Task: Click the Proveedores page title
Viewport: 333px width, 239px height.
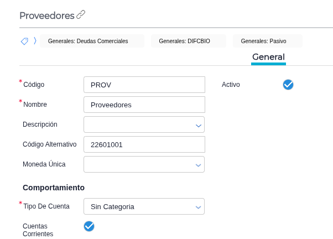Action: pos(46,15)
